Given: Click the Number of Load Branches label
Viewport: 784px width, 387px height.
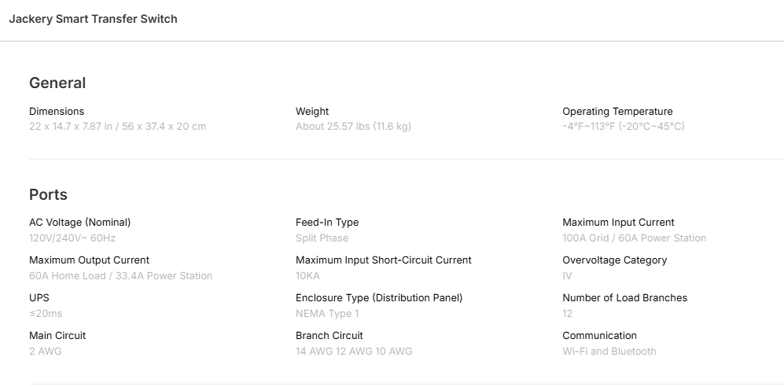Looking at the screenshot, I should click(624, 297).
